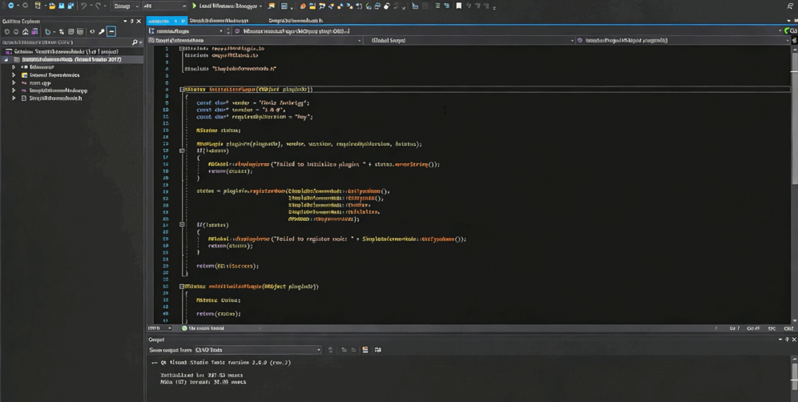Click the Undo arrow in the toolbar
Viewport: 798px width, 402px height.
[84, 6]
